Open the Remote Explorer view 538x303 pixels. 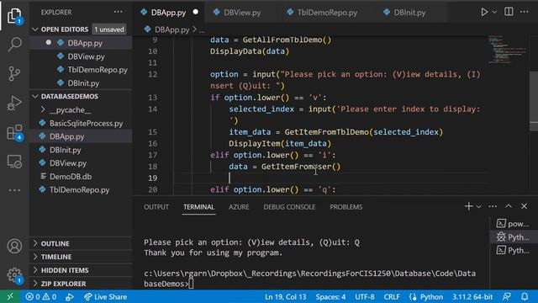(14, 161)
